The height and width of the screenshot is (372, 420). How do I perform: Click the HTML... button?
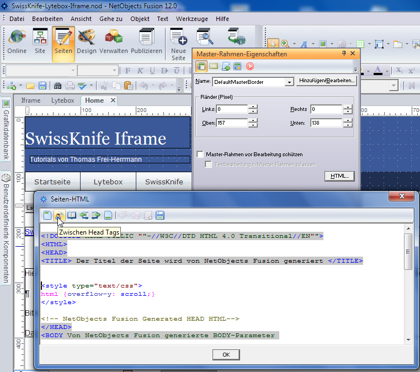[x=338, y=176]
